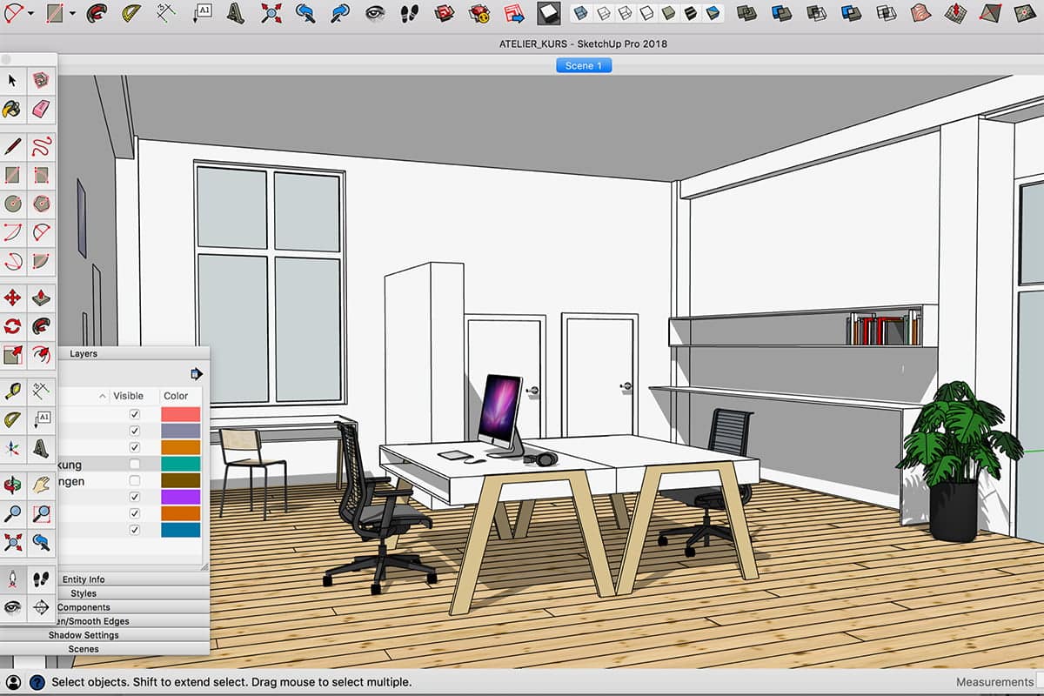Uncheck the top layer's Visible checkbox
Viewport: 1044px width, 696px height.
point(134,414)
